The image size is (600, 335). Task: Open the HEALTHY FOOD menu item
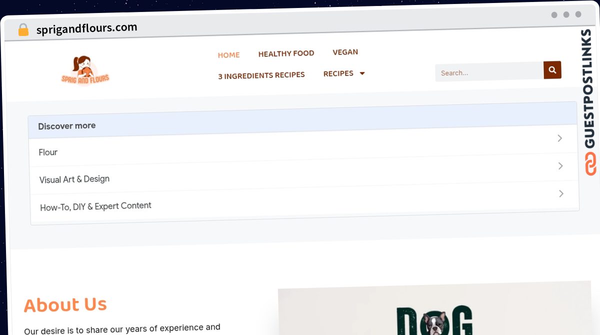pyautogui.click(x=286, y=53)
